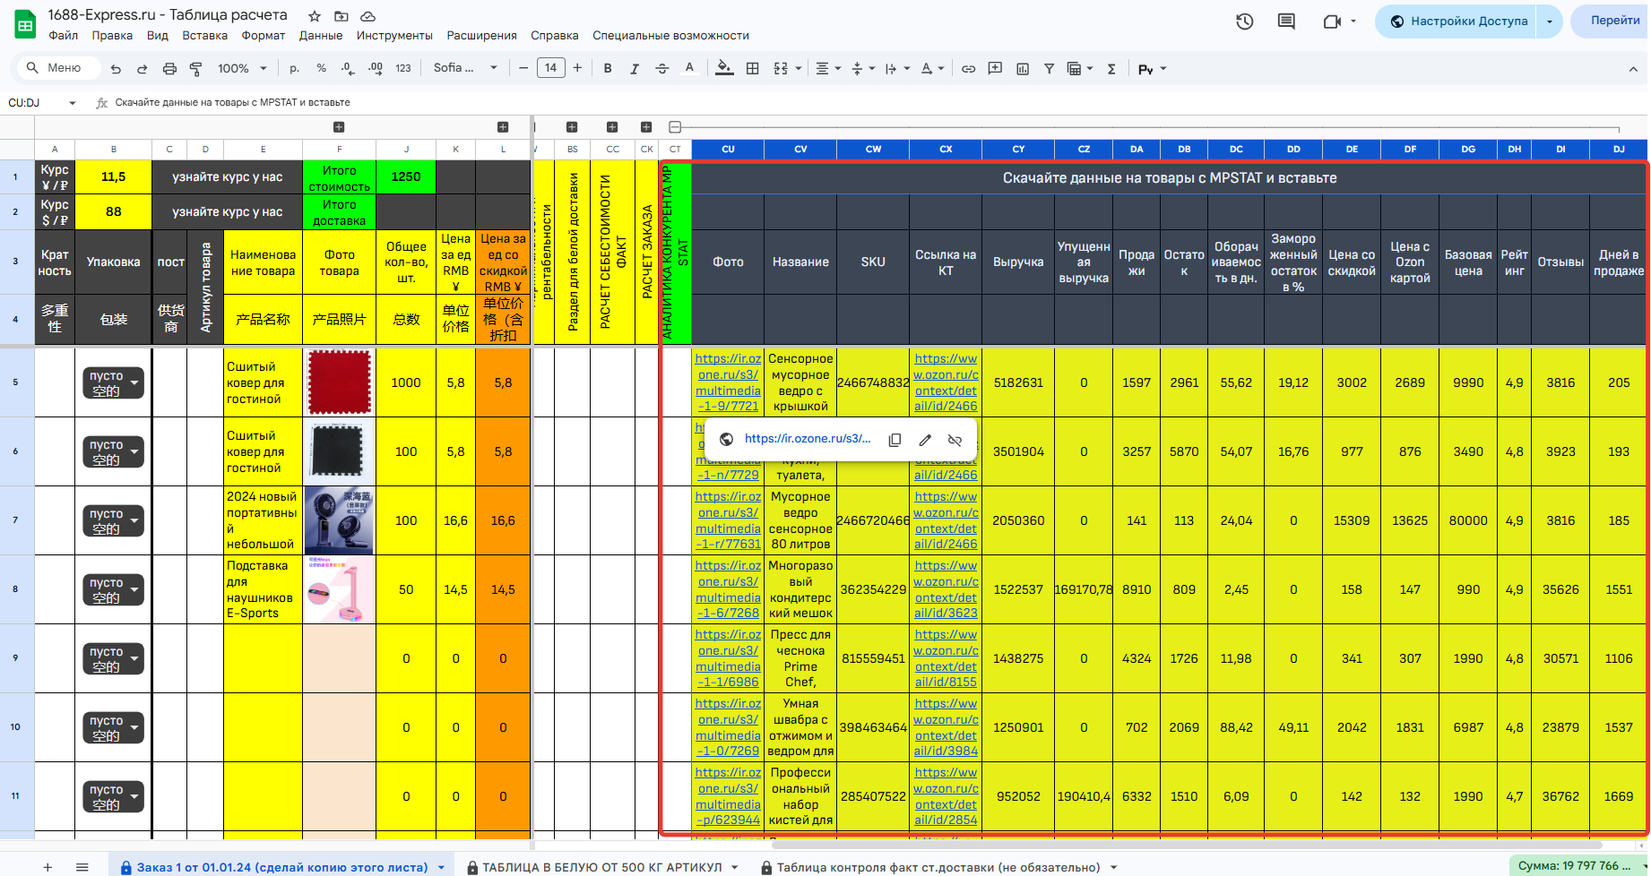Open the Данные menu
Viewport: 1651px width, 876px height.
click(320, 36)
